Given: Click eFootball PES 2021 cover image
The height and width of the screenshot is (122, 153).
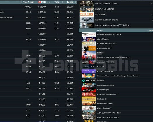Looking at the screenshot, I should (89, 58).
